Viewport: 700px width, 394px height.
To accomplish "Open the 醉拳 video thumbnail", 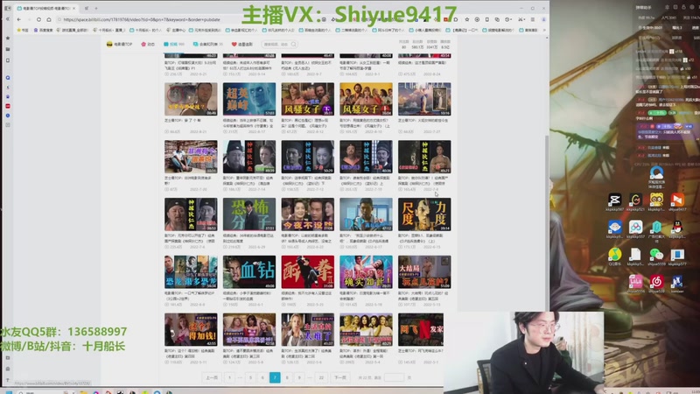I will click(308, 272).
